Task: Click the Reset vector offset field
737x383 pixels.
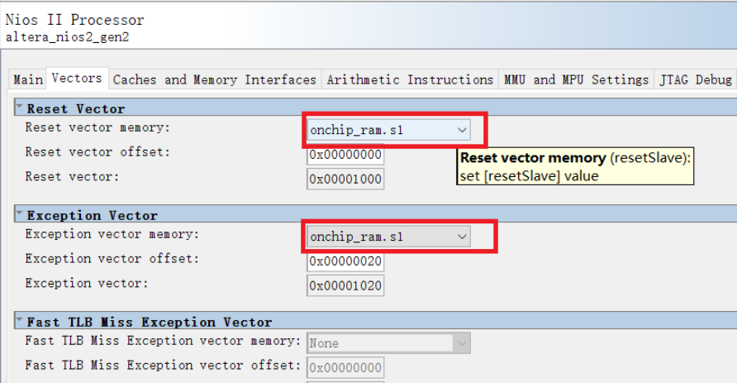Action: [x=345, y=154]
